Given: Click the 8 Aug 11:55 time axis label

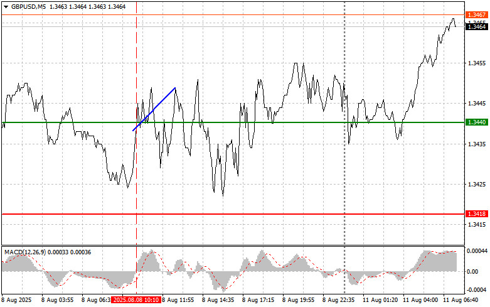Looking at the screenshot, I should [178, 300].
